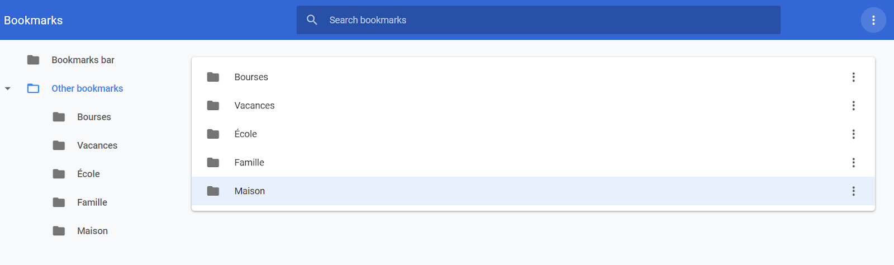
Task: Open more actions for the École folder
Action: pos(853,134)
